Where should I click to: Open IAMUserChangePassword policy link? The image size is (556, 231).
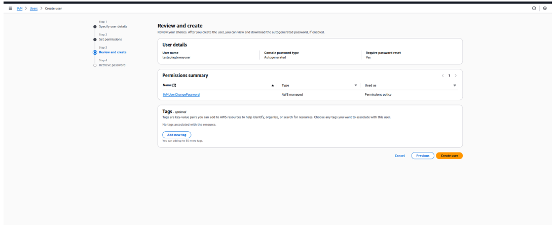[181, 95]
